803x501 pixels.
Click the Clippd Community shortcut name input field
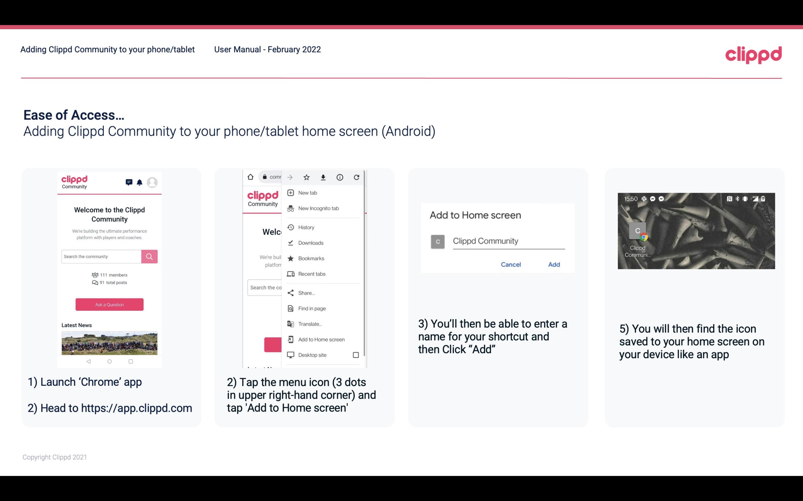pos(507,241)
